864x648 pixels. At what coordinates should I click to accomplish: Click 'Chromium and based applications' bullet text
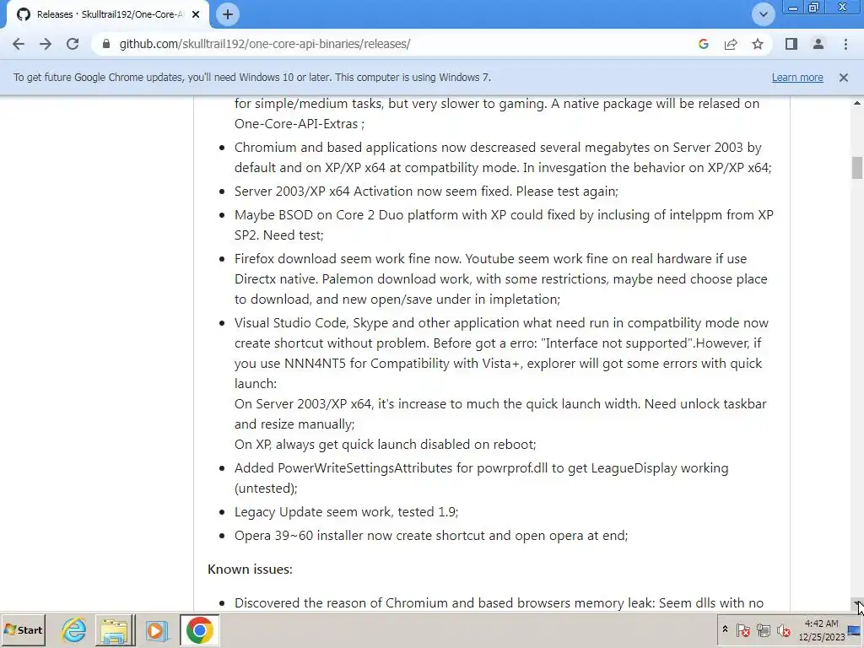tap(503, 158)
